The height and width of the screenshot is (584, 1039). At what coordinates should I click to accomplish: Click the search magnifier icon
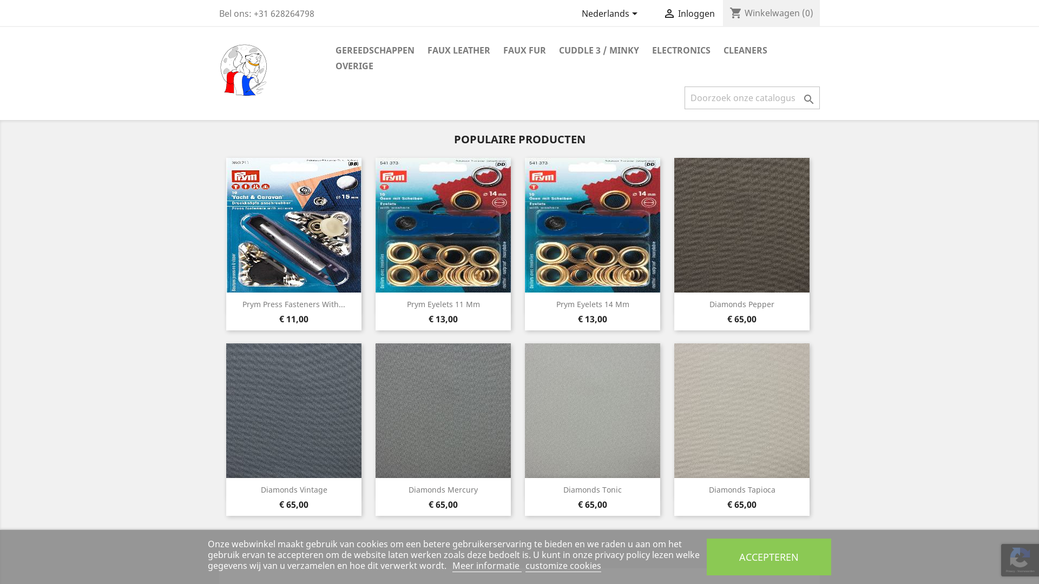pyautogui.click(x=808, y=99)
